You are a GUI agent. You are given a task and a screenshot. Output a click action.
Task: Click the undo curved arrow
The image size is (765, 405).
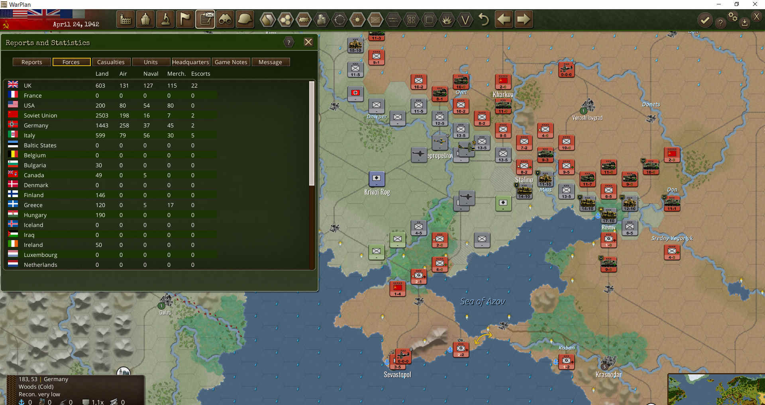[x=484, y=19]
